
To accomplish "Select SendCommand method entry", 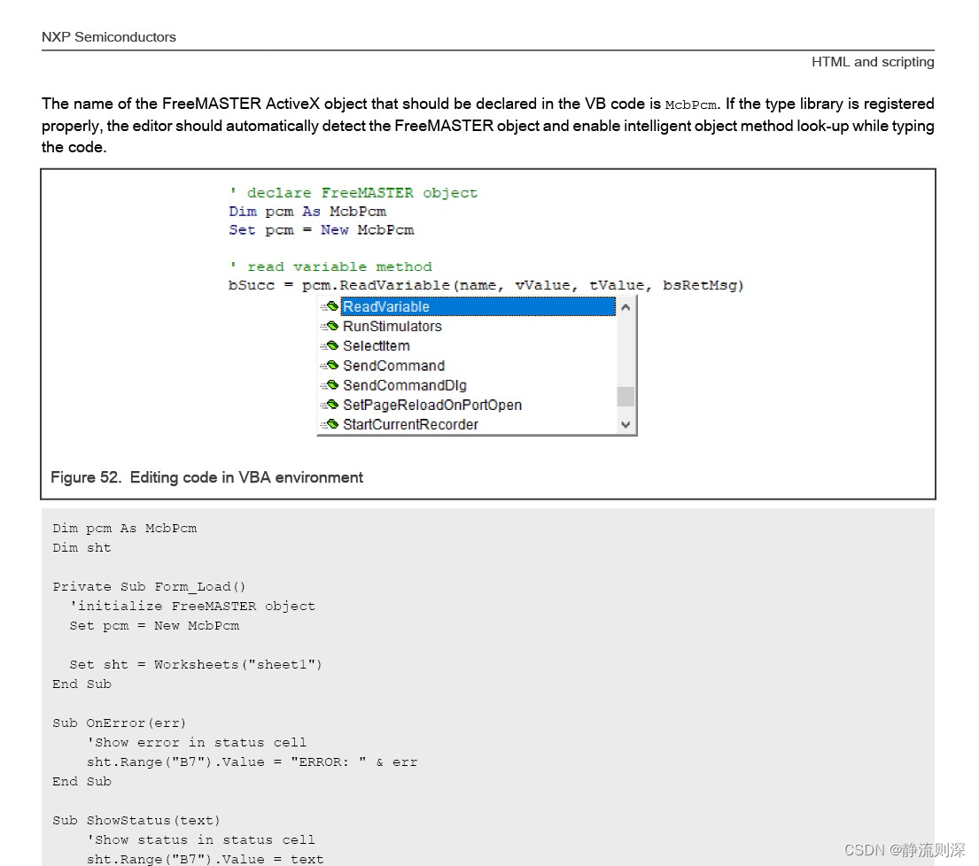I will 393,366.
